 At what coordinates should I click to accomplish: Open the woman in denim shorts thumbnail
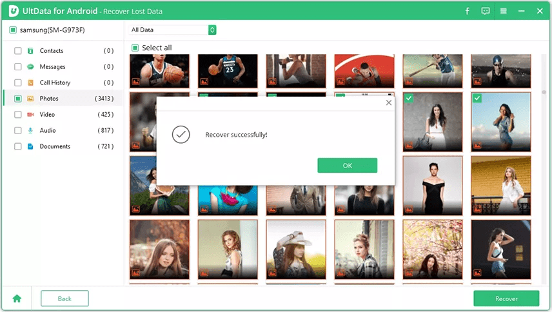tap(501, 249)
